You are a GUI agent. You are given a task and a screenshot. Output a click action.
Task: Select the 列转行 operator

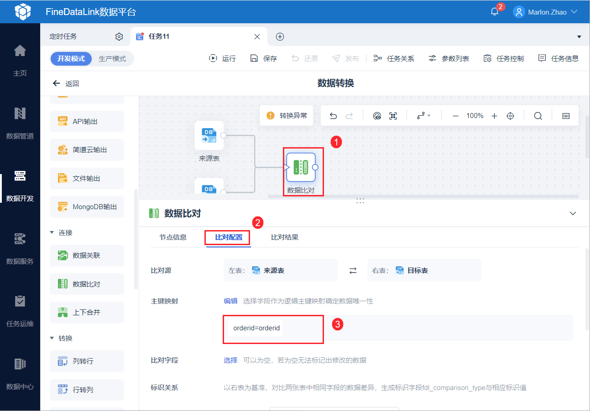tap(87, 361)
